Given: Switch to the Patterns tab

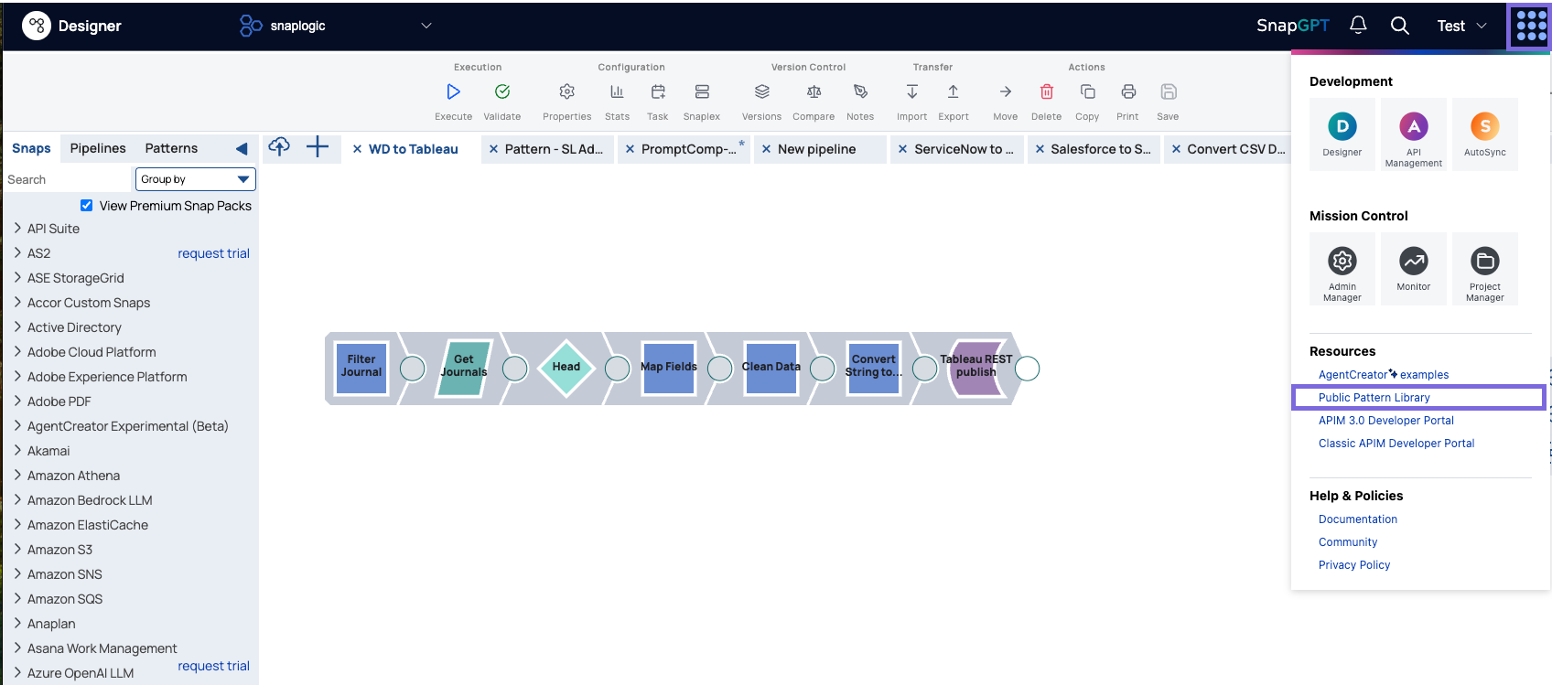Looking at the screenshot, I should (x=171, y=148).
